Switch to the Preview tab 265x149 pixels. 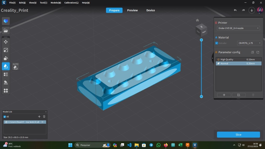coord(132,10)
